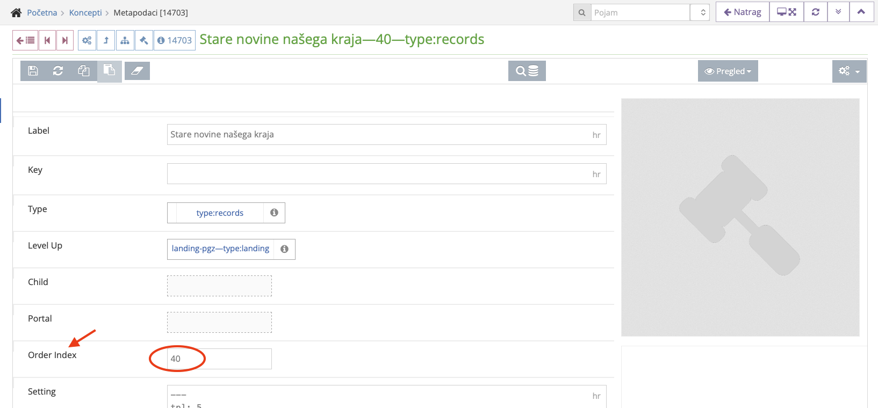
Task: Open the hierarchy sitemap icon button
Action: [x=125, y=40]
